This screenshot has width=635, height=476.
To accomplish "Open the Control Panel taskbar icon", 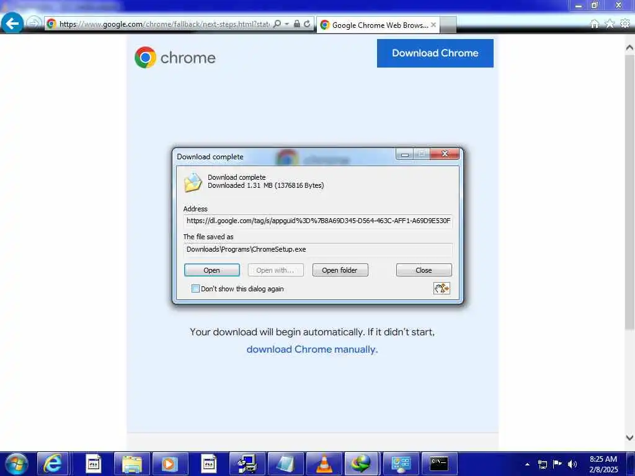I will [x=401, y=464].
